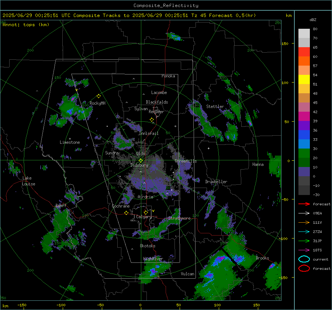This screenshot has width=332, height=310.
Task: Click the asterisk marker above Limestone
Action: 70,139
